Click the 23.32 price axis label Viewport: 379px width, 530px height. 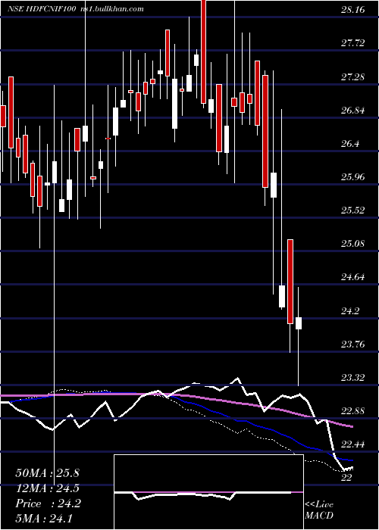pos(352,378)
